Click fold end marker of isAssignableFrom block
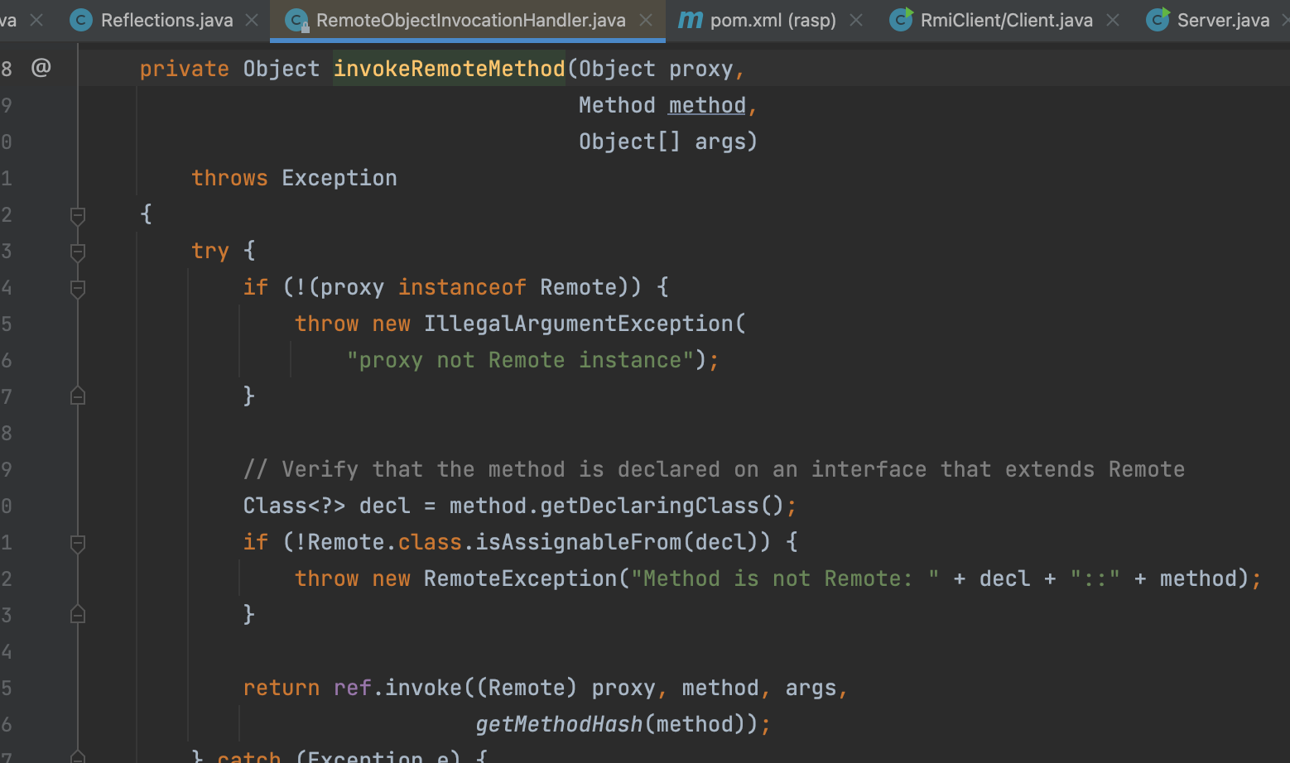The height and width of the screenshot is (763, 1290). 78,615
